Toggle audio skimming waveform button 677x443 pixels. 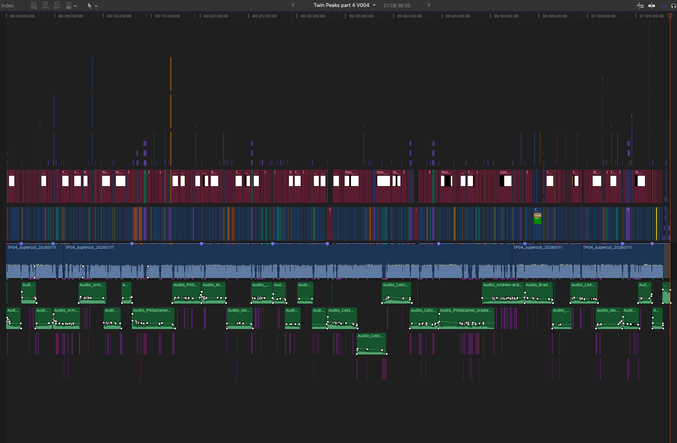click(663, 6)
